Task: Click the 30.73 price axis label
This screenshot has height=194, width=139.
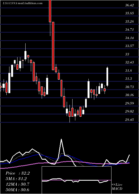Action: [x=130, y=87]
